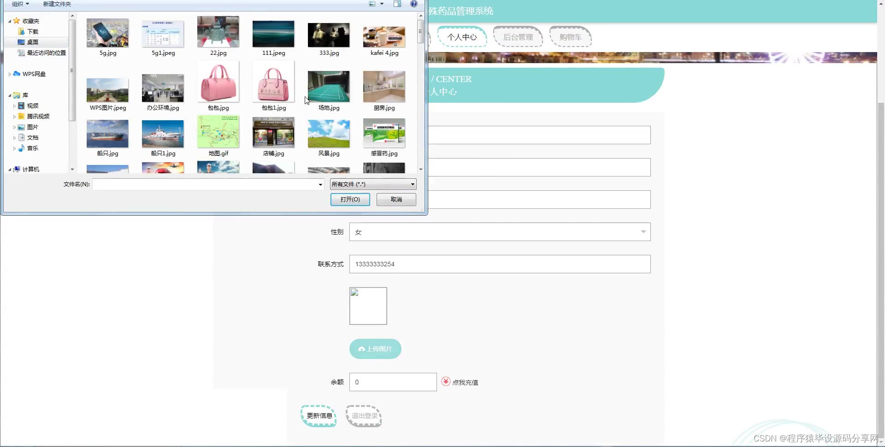This screenshot has width=885, height=447.
Task: Open the dialog help icon
Action: coord(414,4)
